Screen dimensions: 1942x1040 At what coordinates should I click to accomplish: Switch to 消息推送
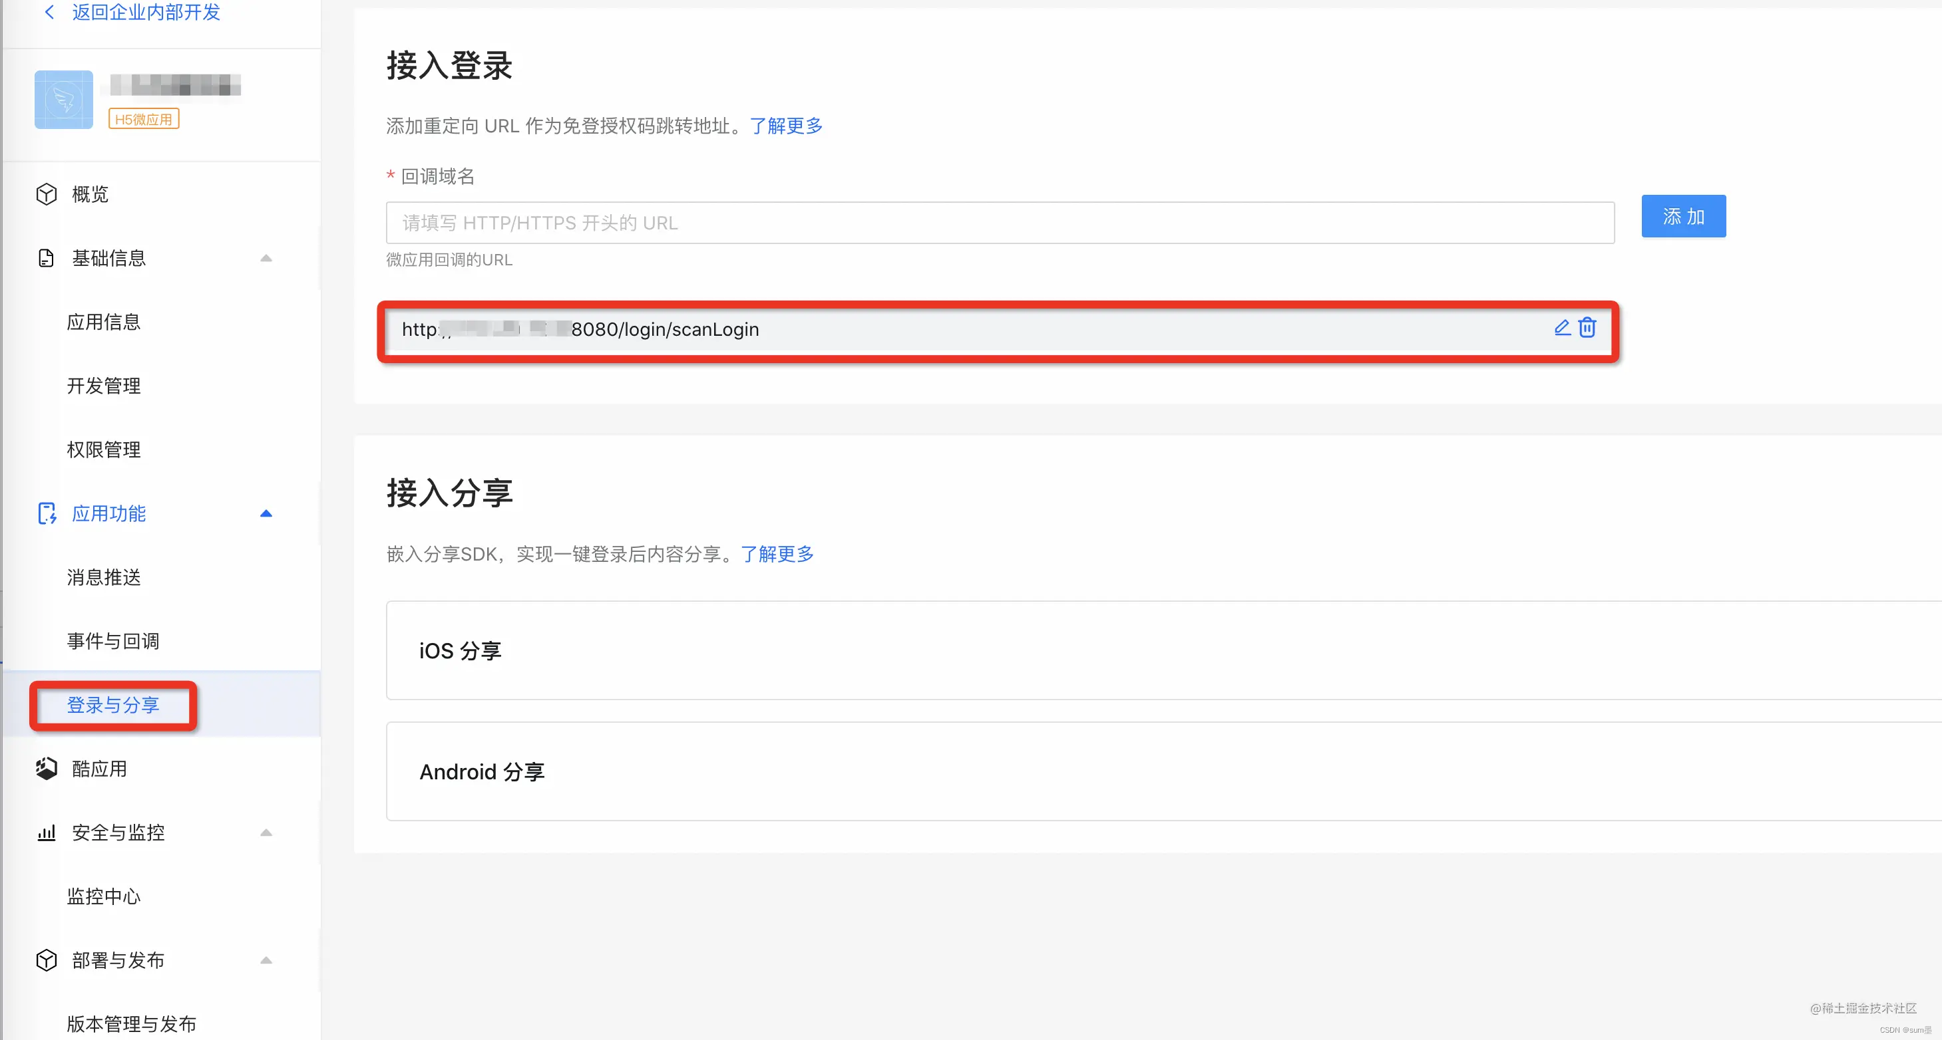103,578
